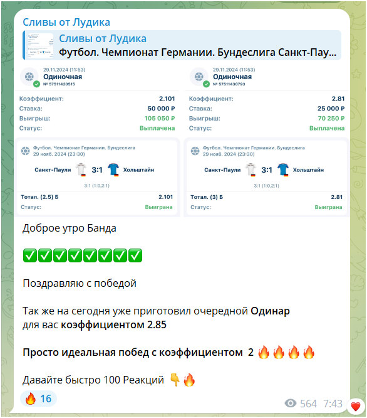Click the white Санкт-Паули jersey in right slip
This screenshot has height=418, width=367.
251,169
